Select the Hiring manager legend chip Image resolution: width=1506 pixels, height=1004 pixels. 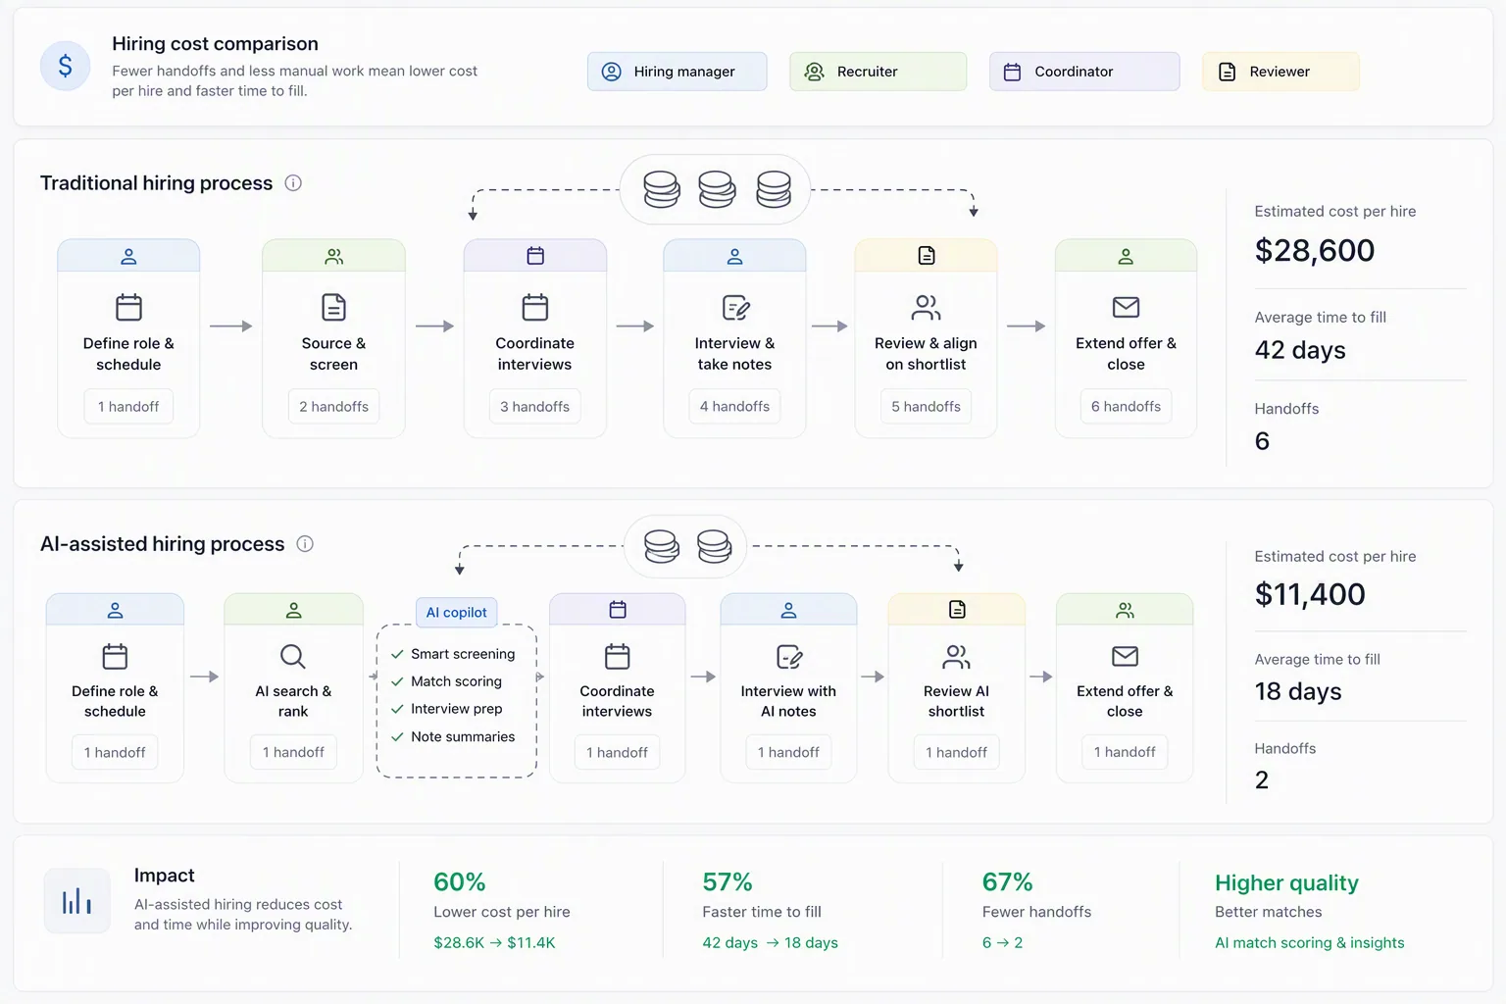[x=677, y=72]
